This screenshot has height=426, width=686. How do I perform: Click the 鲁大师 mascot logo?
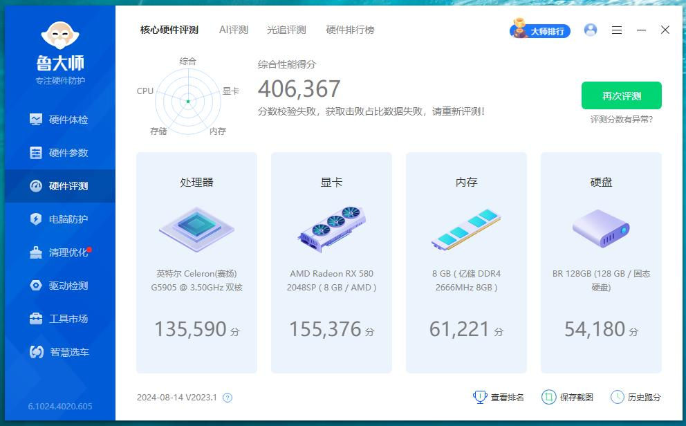(60, 35)
